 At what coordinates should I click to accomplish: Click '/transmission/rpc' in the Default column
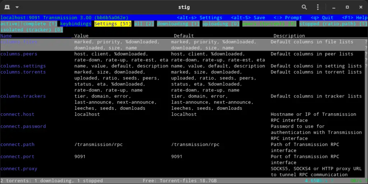click(195, 145)
